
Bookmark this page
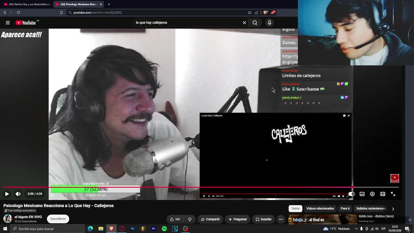(61, 13)
